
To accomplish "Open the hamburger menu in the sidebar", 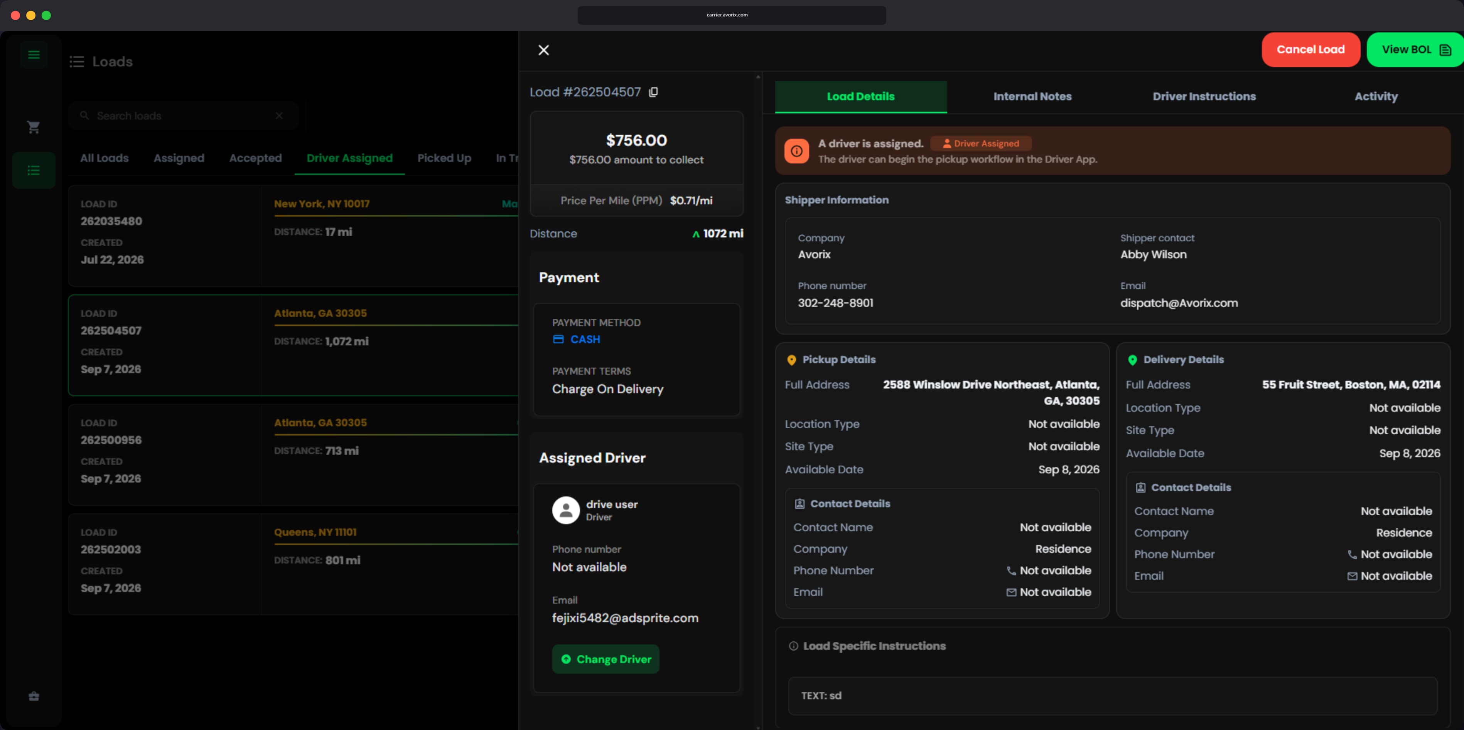I will pos(34,54).
